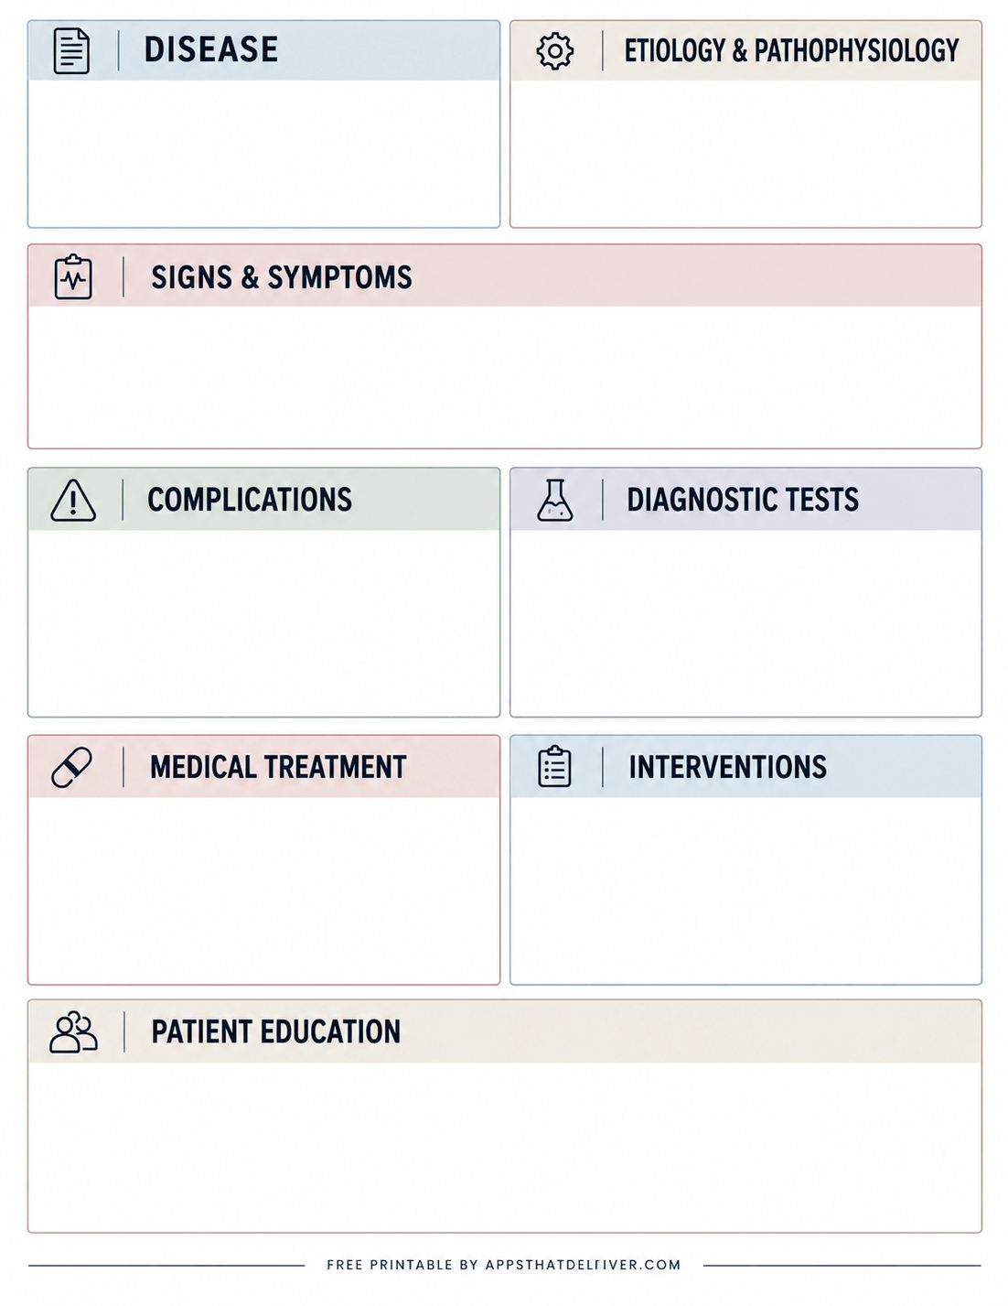Click inside the blank Medical Treatment box
The width and height of the screenshot is (1008, 1306).
tap(263, 890)
